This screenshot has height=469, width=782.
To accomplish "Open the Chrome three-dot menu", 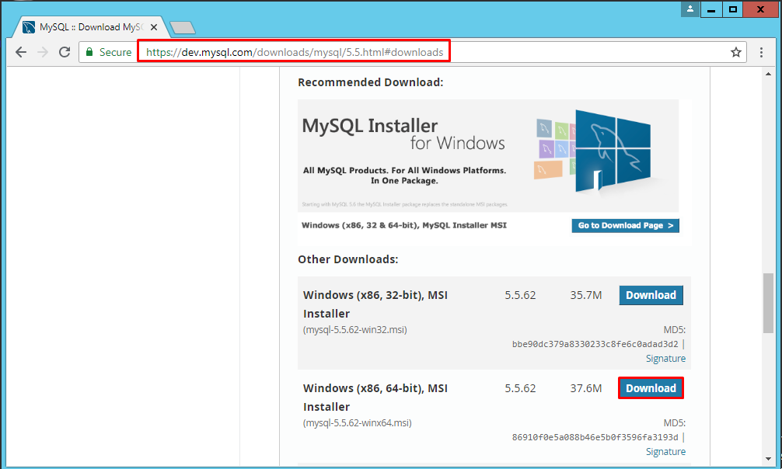I will point(761,52).
